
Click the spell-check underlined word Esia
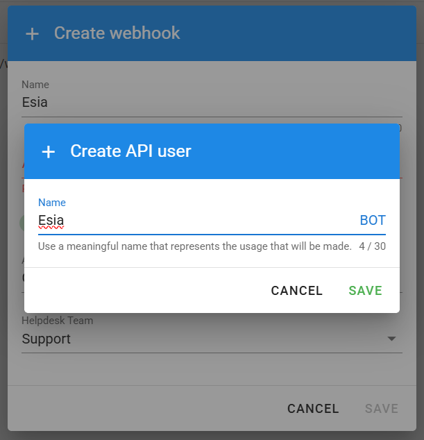tap(51, 220)
